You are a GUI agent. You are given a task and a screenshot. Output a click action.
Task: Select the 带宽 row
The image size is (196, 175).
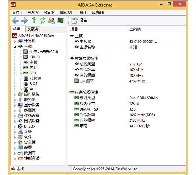tap(127, 126)
